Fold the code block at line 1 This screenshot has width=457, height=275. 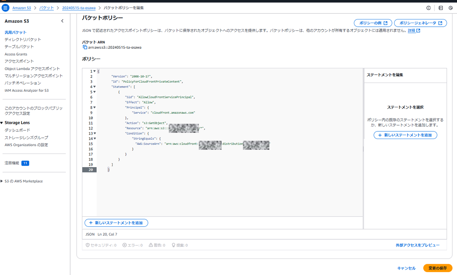click(95, 71)
